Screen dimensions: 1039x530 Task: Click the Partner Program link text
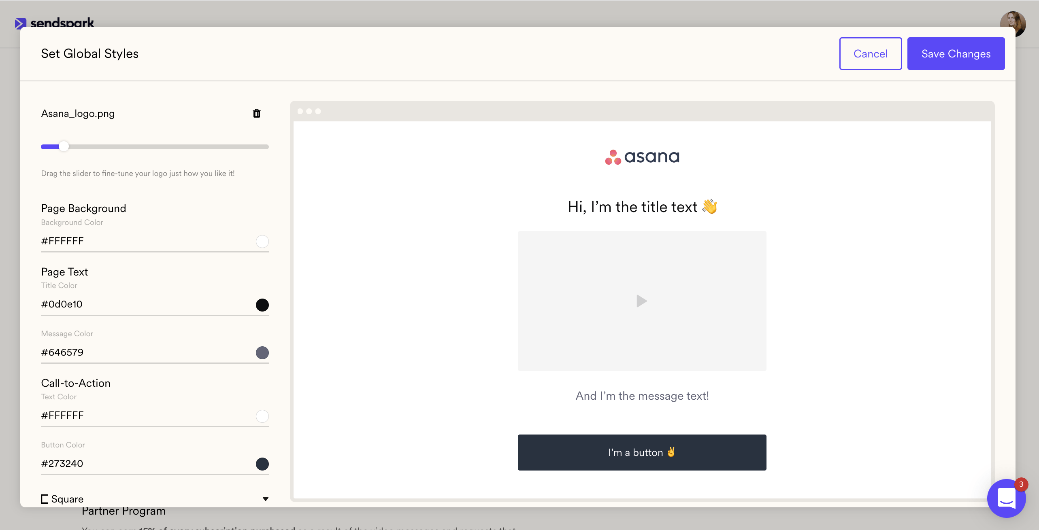[124, 511]
